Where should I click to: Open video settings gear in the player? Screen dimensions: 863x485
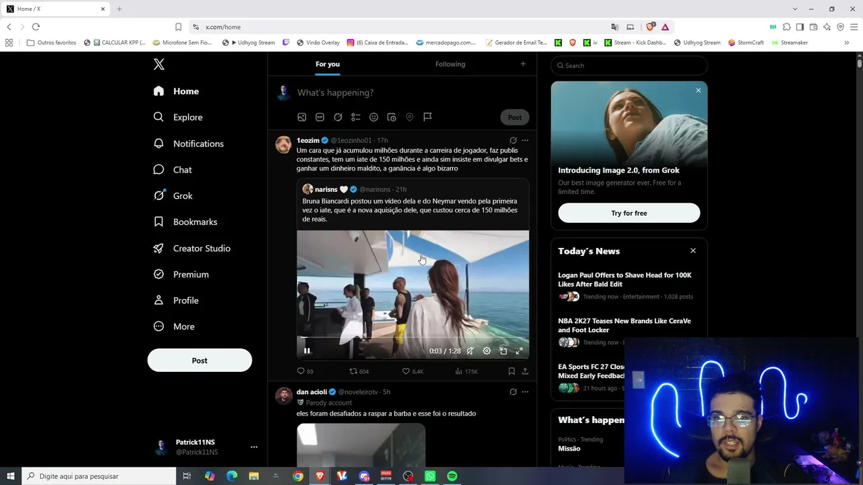pos(487,351)
